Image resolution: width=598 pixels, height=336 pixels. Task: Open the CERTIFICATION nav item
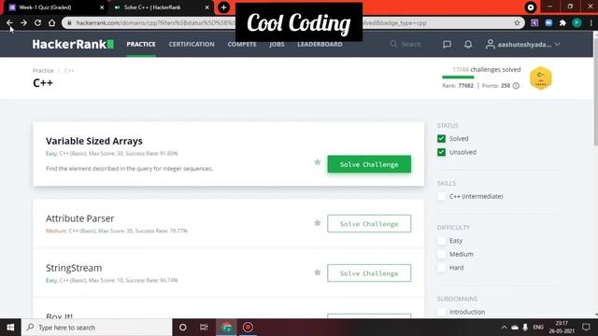point(192,44)
